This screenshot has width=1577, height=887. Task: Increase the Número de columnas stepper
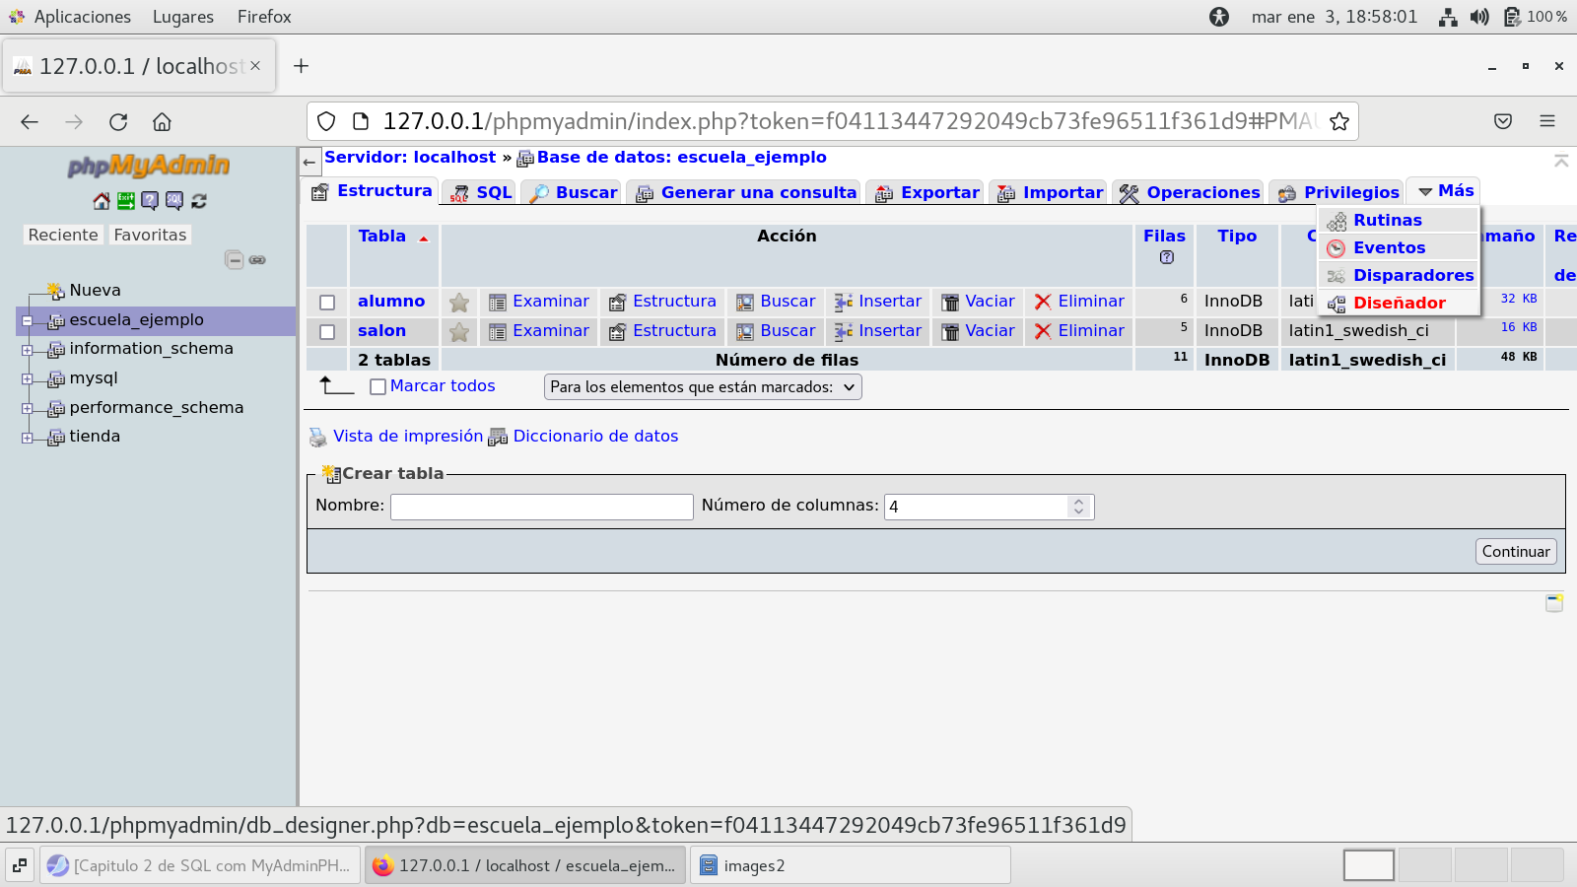click(1079, 502)
